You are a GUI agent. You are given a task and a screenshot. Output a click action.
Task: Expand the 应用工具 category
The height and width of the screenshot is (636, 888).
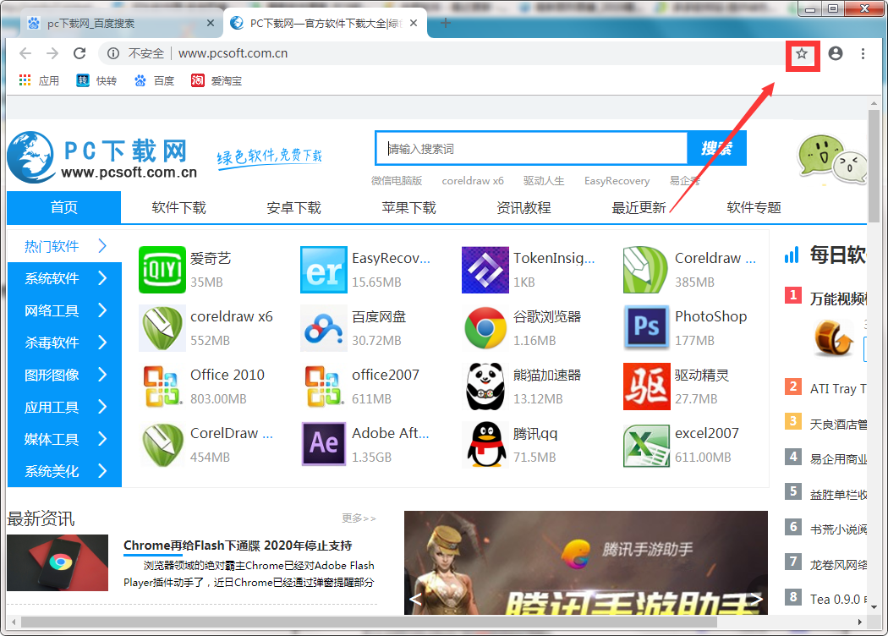tap(64, 407)
